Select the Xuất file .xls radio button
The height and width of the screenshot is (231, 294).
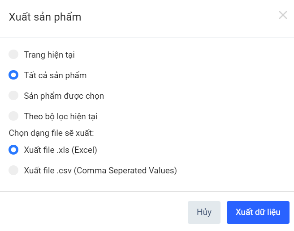tap(13, 150)
